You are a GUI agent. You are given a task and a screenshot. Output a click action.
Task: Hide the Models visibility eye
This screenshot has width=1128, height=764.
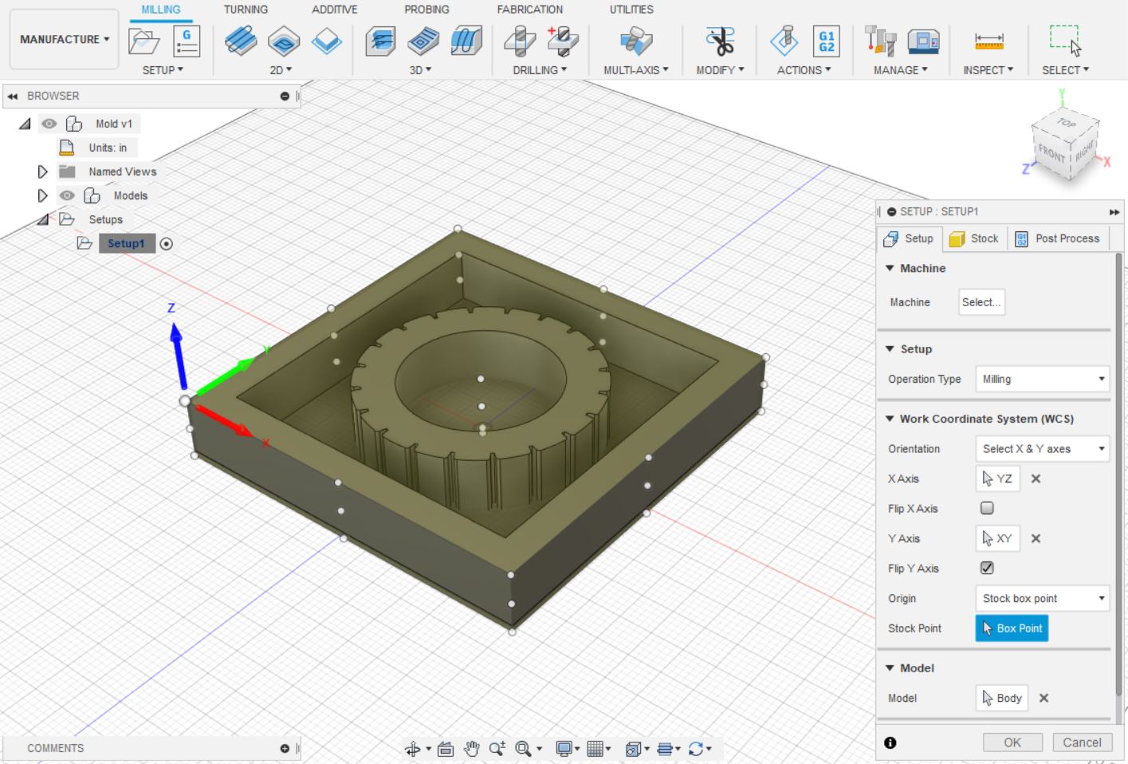68,195
